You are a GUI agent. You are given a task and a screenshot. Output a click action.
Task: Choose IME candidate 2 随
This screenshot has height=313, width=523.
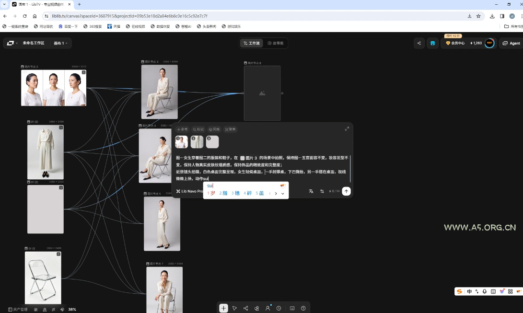pyautogui.click(x=223, y=193)
